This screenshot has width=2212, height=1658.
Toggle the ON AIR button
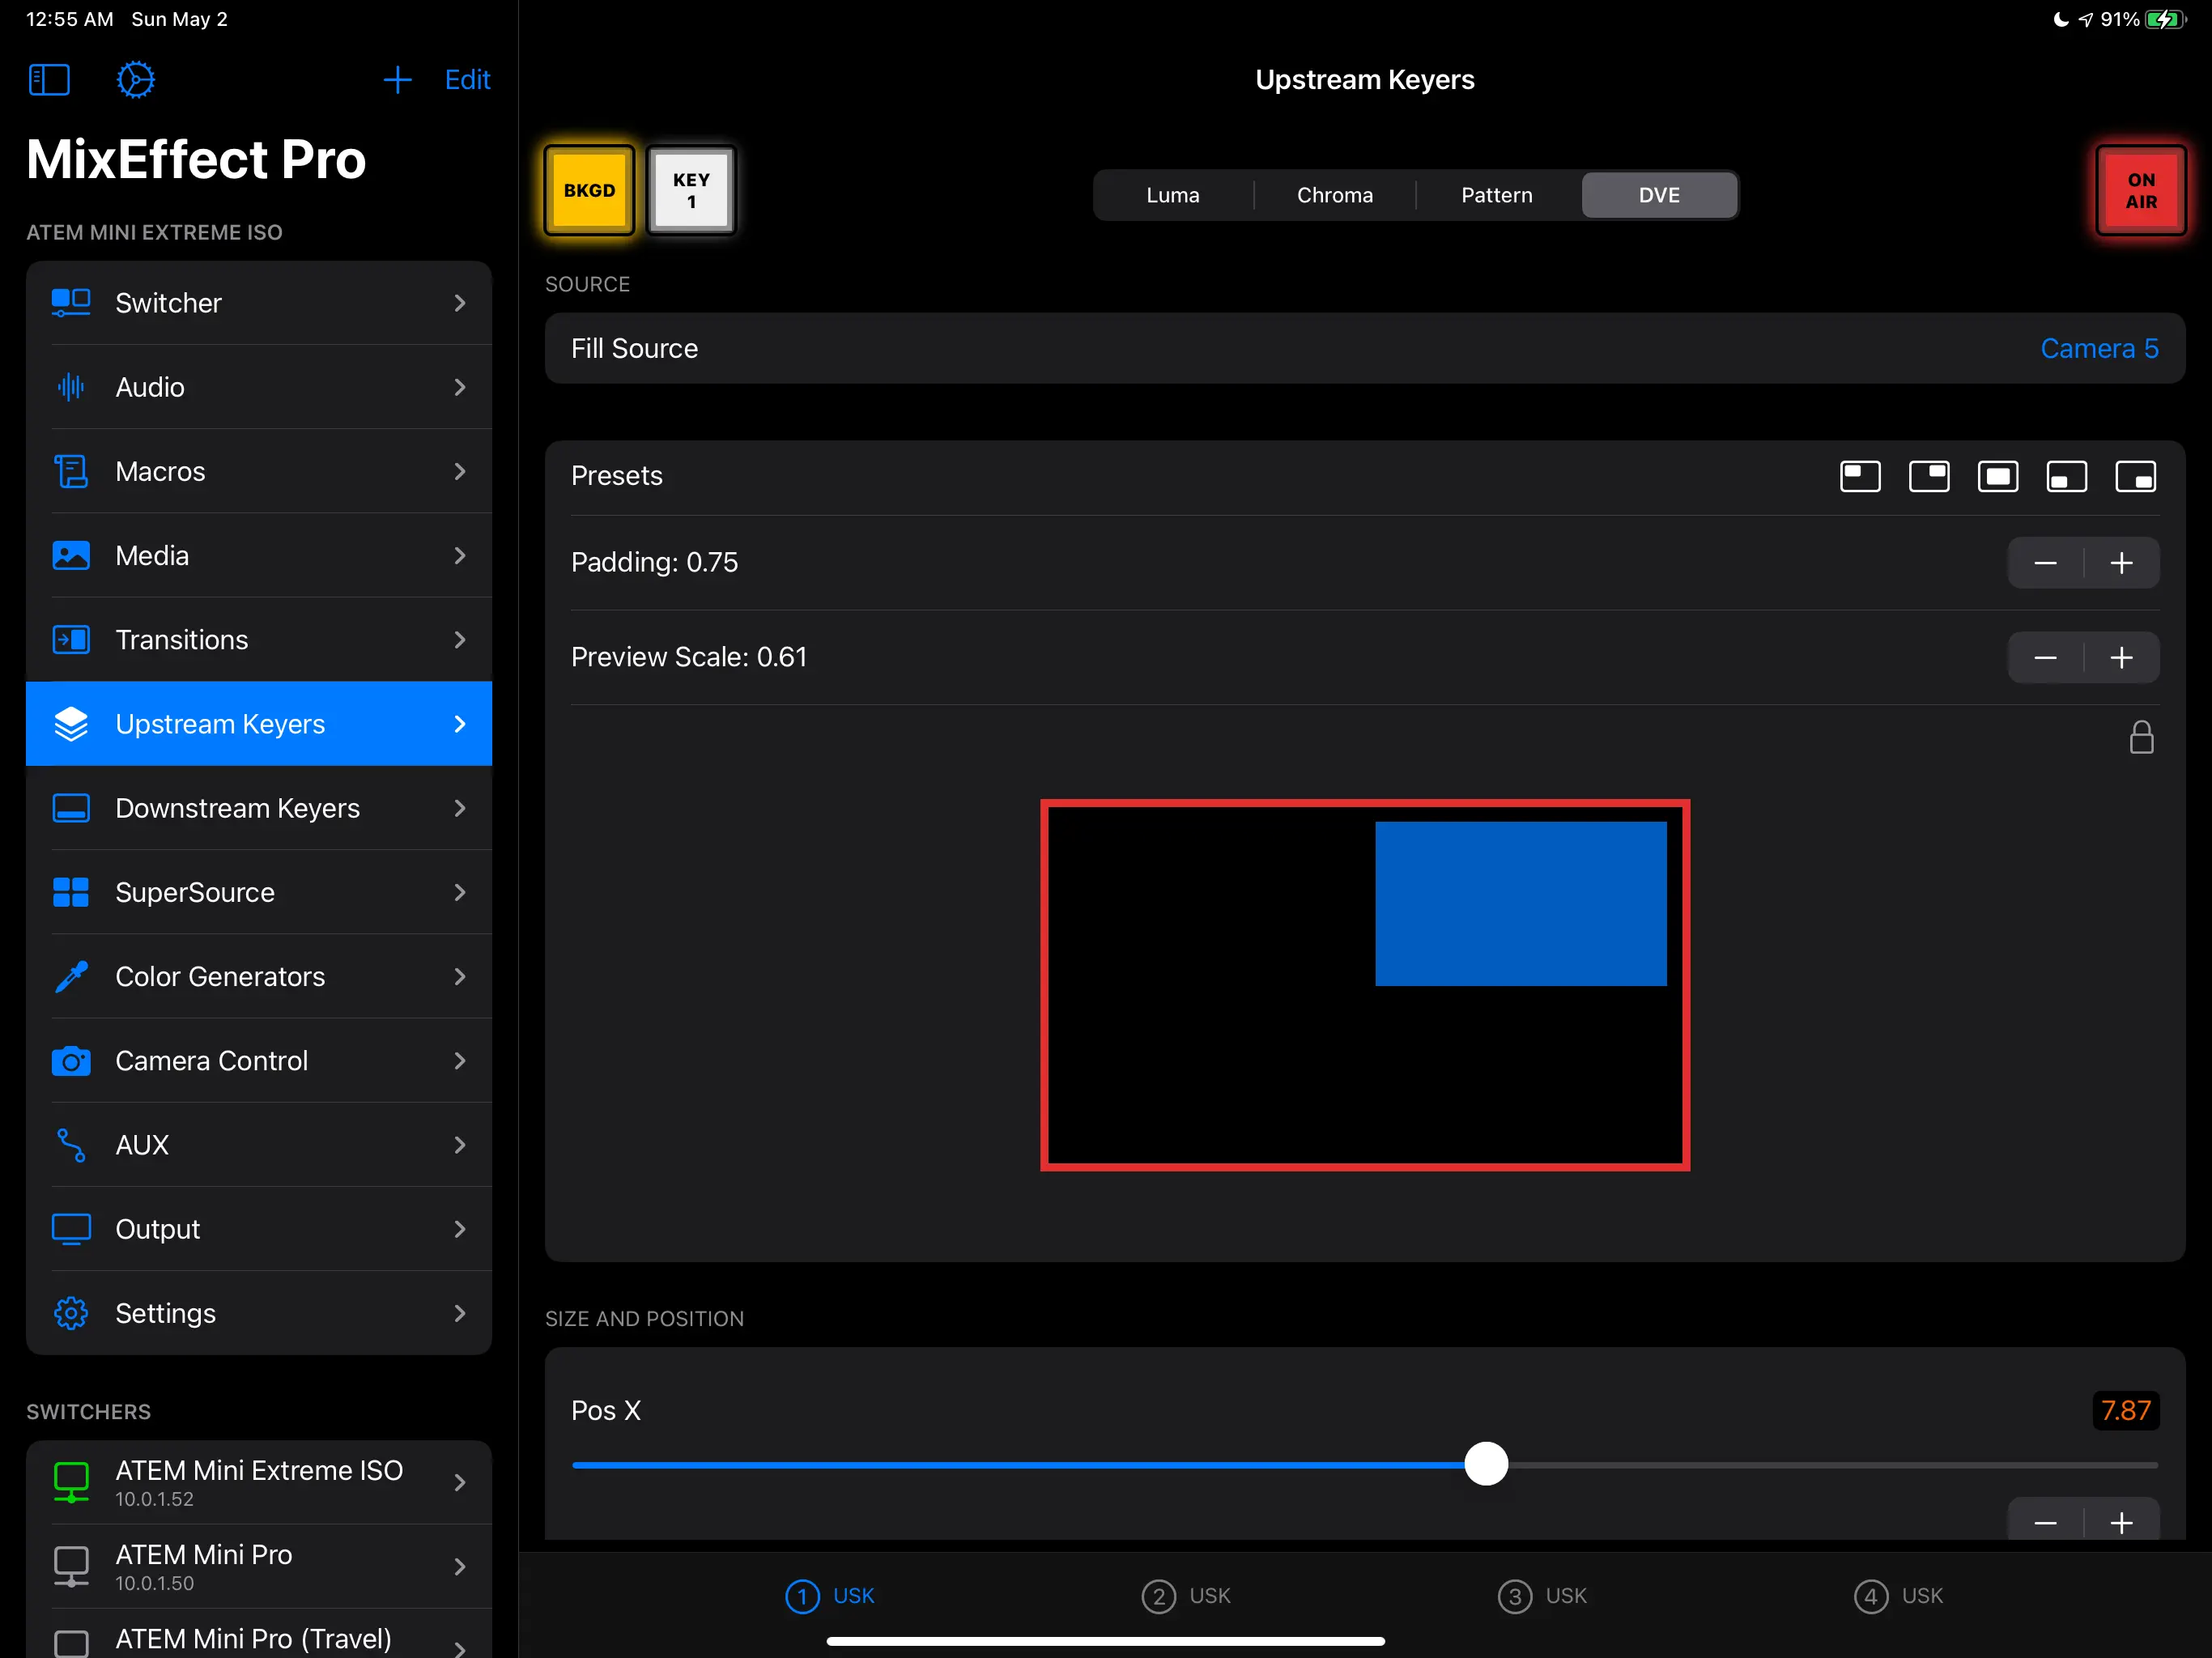click(x=2140, y=191)
